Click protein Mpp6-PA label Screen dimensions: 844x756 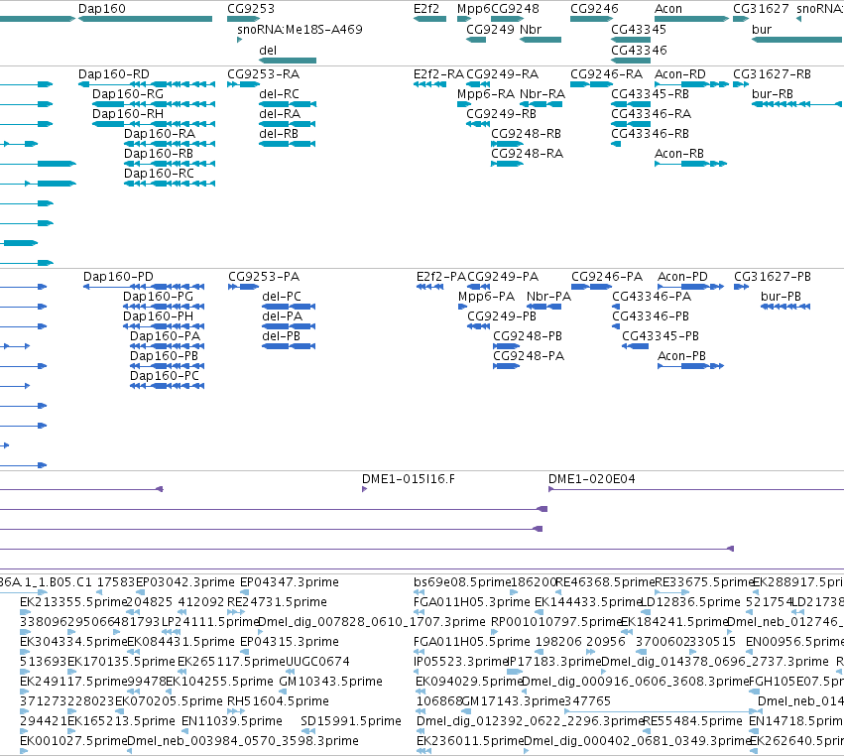pos(486,297)
